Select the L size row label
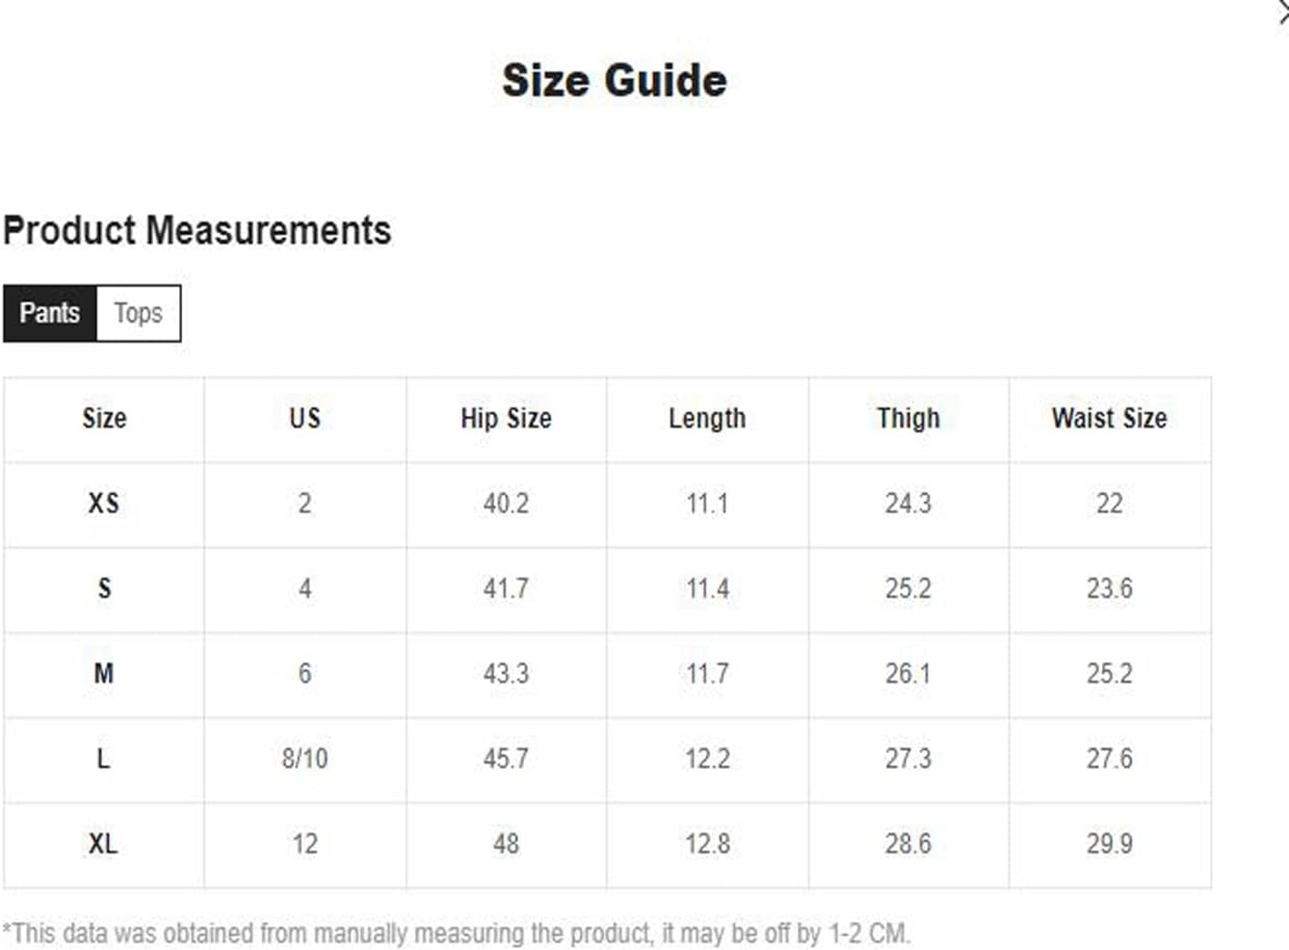This screenshot has height=950, width=1289. tap(104, 758)
